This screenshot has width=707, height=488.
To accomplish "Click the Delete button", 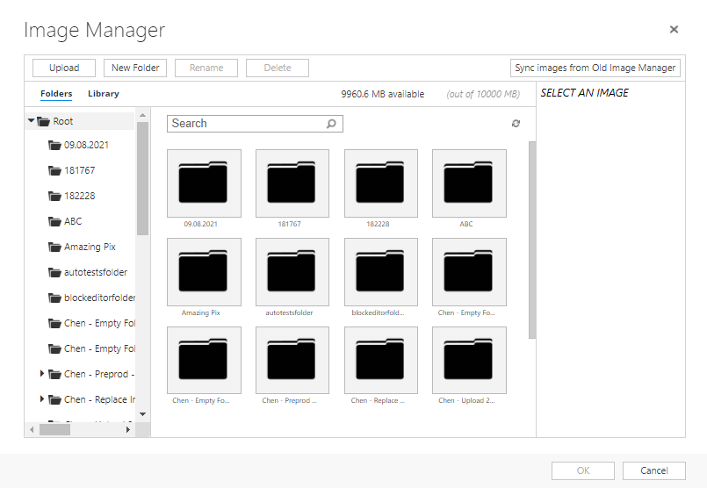I will (x=278, y=68).
